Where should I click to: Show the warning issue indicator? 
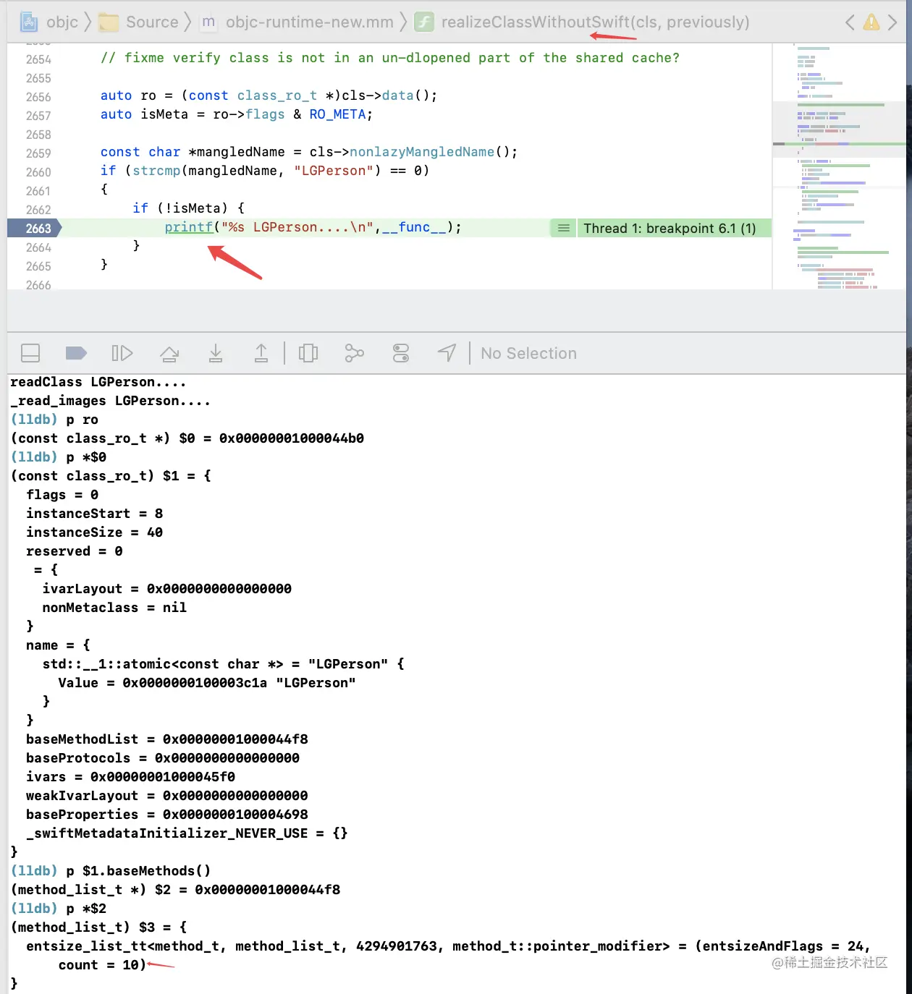coord(871,22)
